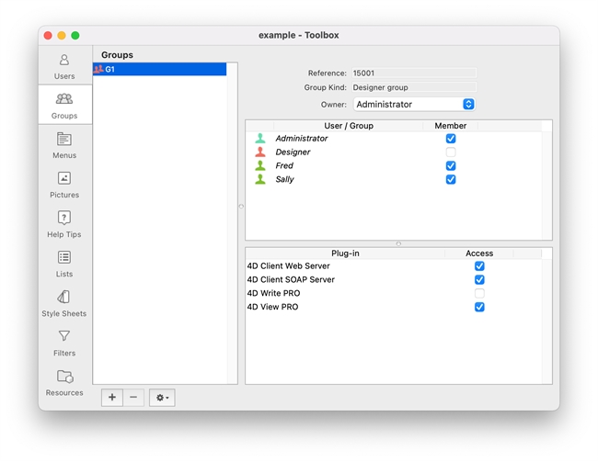
Task: Switch to Style Sheets page
Action: [x=64, y=303]
